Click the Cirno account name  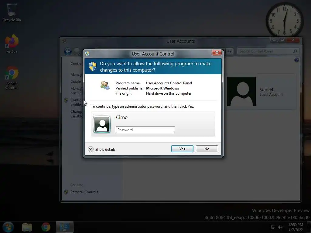point(122,117)
